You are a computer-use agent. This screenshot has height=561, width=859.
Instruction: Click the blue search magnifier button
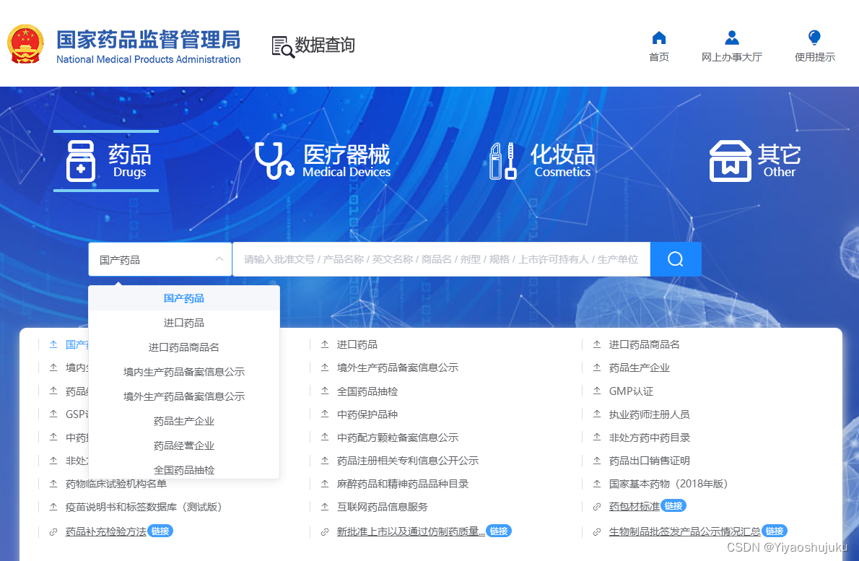click(676, 259)
